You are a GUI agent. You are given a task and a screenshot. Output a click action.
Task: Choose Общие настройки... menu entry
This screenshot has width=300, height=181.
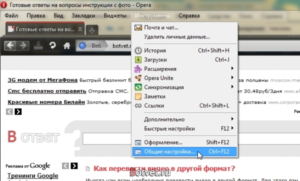point(184,151)
